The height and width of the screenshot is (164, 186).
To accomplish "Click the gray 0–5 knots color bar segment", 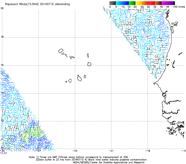I will click(x=113, y=3).
